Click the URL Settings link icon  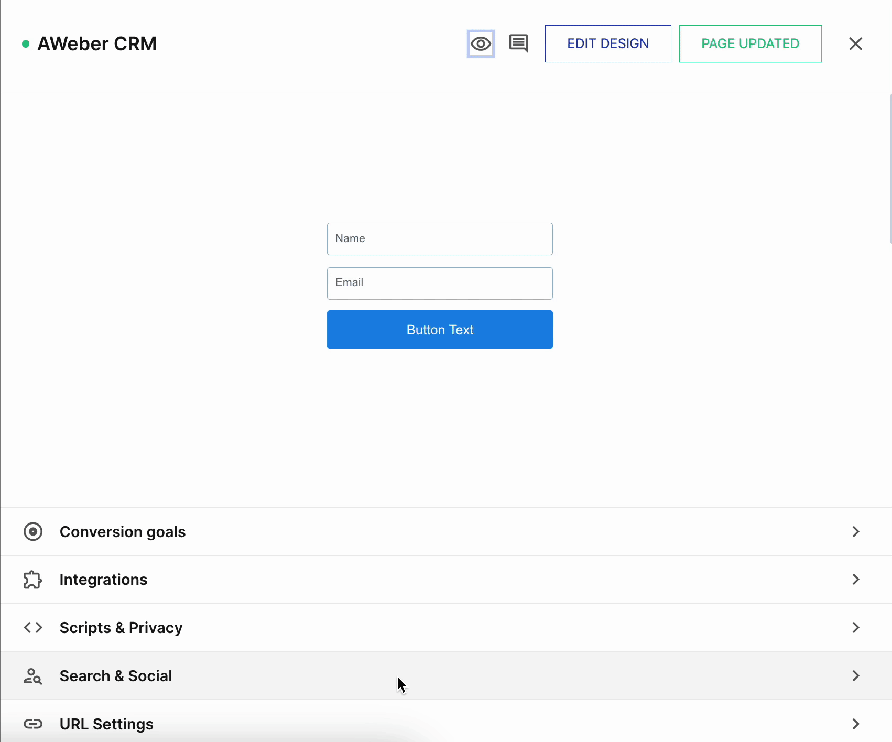[33, 724]
